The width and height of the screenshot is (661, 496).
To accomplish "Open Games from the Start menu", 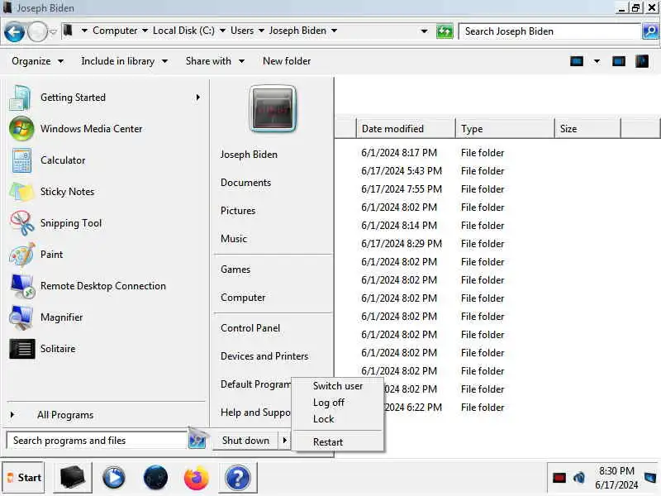I will [235, 269].
